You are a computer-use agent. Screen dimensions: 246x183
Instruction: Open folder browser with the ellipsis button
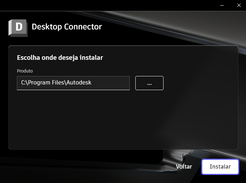(x=149, y=83)
